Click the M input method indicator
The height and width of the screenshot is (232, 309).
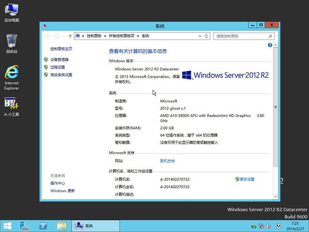(278, 226)
